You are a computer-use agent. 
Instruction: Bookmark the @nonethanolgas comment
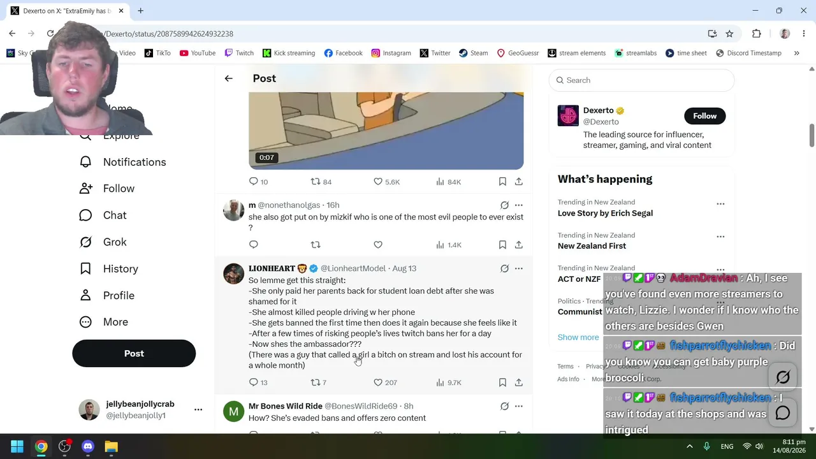click(x=502, y=245)
